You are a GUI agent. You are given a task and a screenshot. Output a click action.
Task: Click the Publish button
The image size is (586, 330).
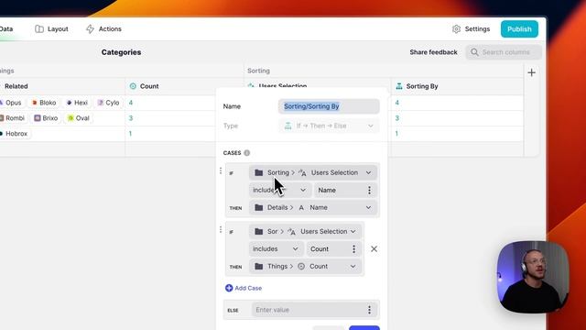click(519, 28)
